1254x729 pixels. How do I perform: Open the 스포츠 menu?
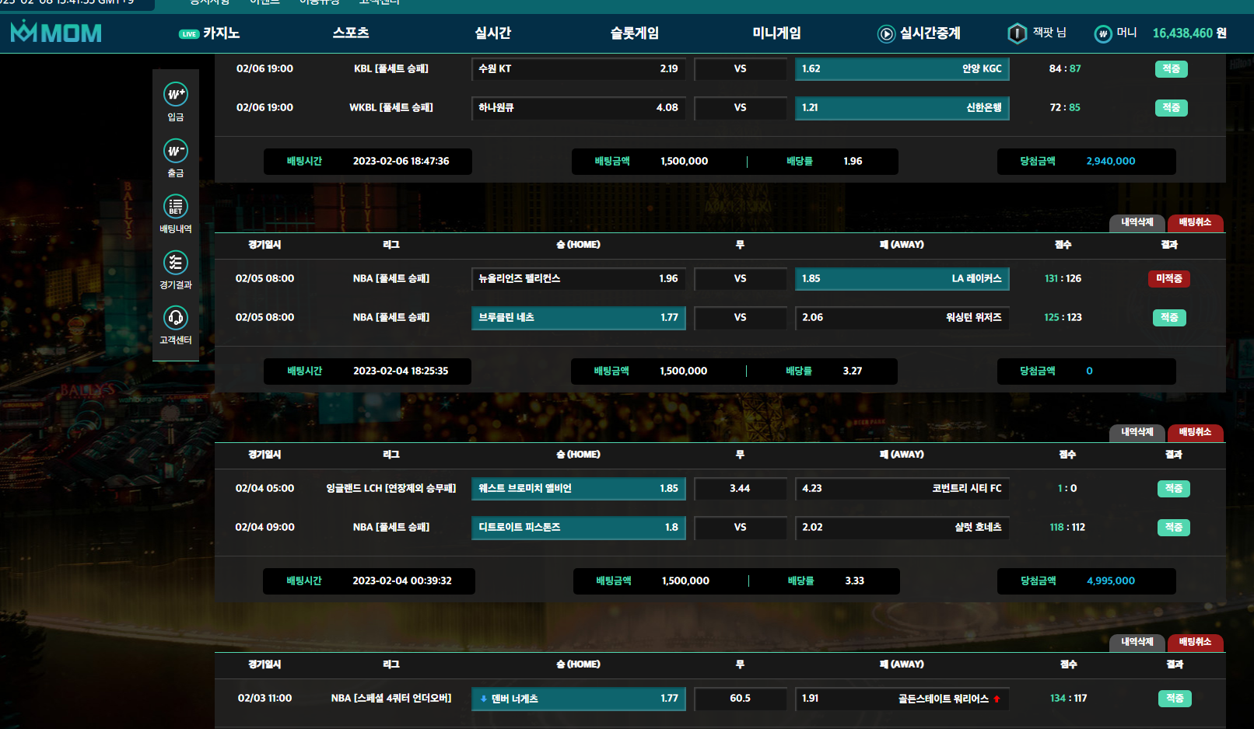click(351, 33)
